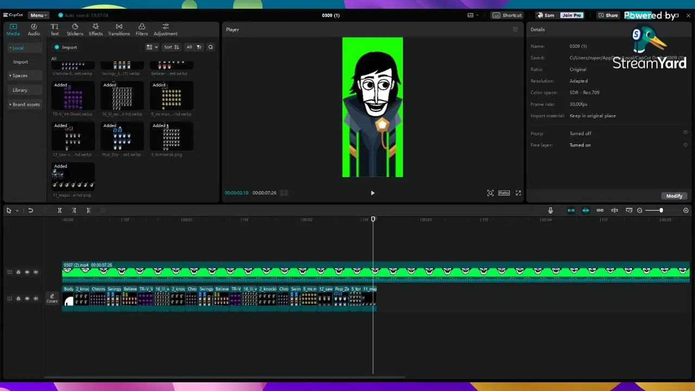695x391 pixels.
Task: Toggle clip linkage in timeline
Action: coord(600,210)
